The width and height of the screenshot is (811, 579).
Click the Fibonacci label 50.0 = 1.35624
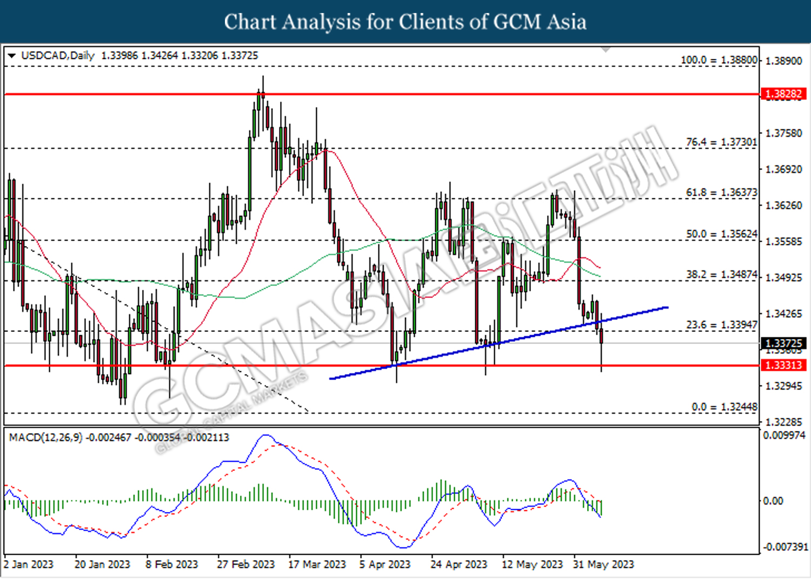coord(721,234)
